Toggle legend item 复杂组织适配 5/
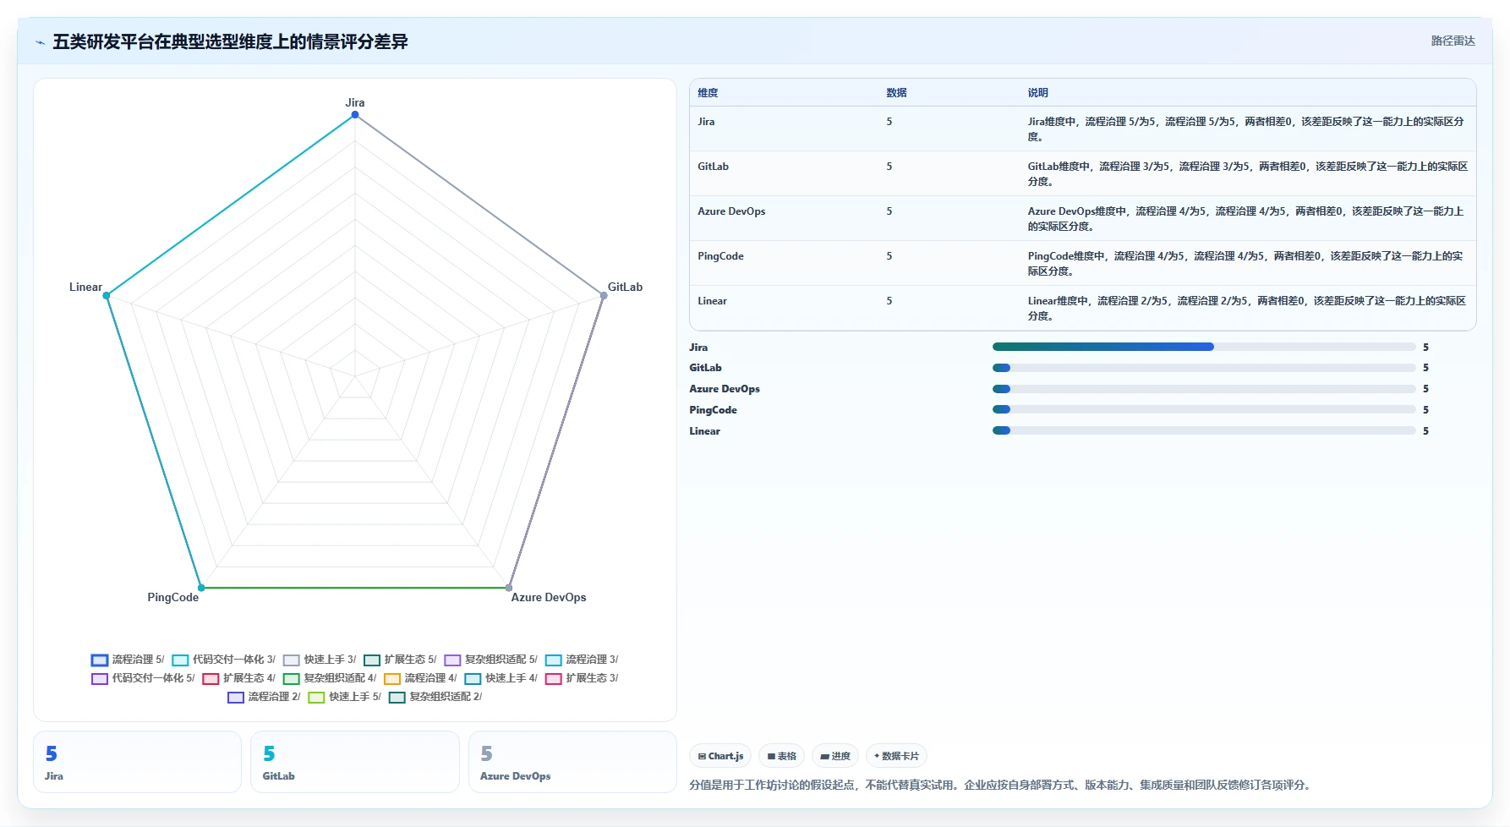Image resolution: width=1510 pixels, height=827 pixels. (x=490, y=660)
